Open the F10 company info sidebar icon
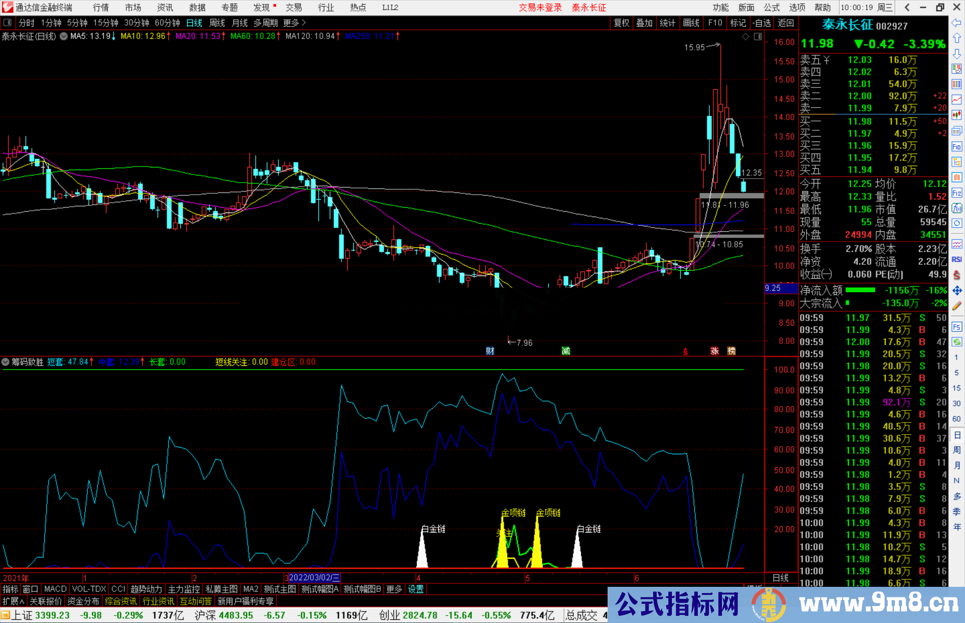Viewport: 965px width, 623px height. pyautogui.click(x=957, y=146)
